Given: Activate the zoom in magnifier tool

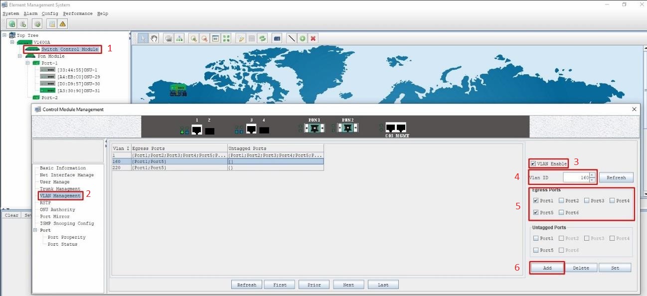Looking at the screenshot, I should 193,38.
